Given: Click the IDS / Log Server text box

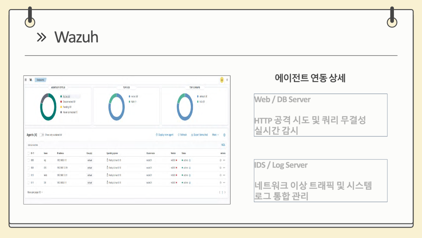Looking at the screenshot, I should point(321,180).
